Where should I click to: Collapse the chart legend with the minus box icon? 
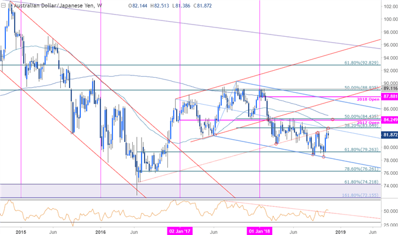coord(4,5)
